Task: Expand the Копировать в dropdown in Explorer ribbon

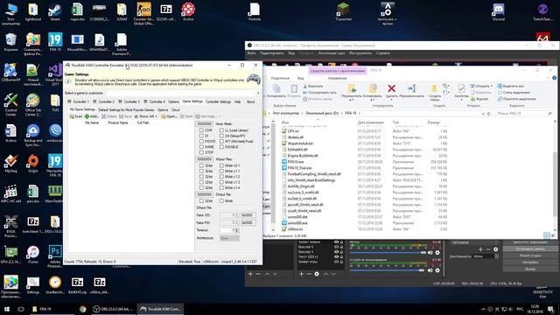Action: [x=372, y=100]
